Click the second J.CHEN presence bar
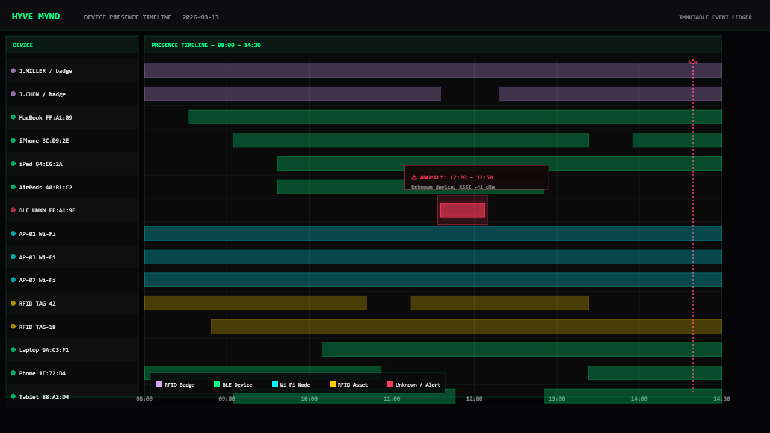This screenshot has width=770, height=433. point(610,94)
